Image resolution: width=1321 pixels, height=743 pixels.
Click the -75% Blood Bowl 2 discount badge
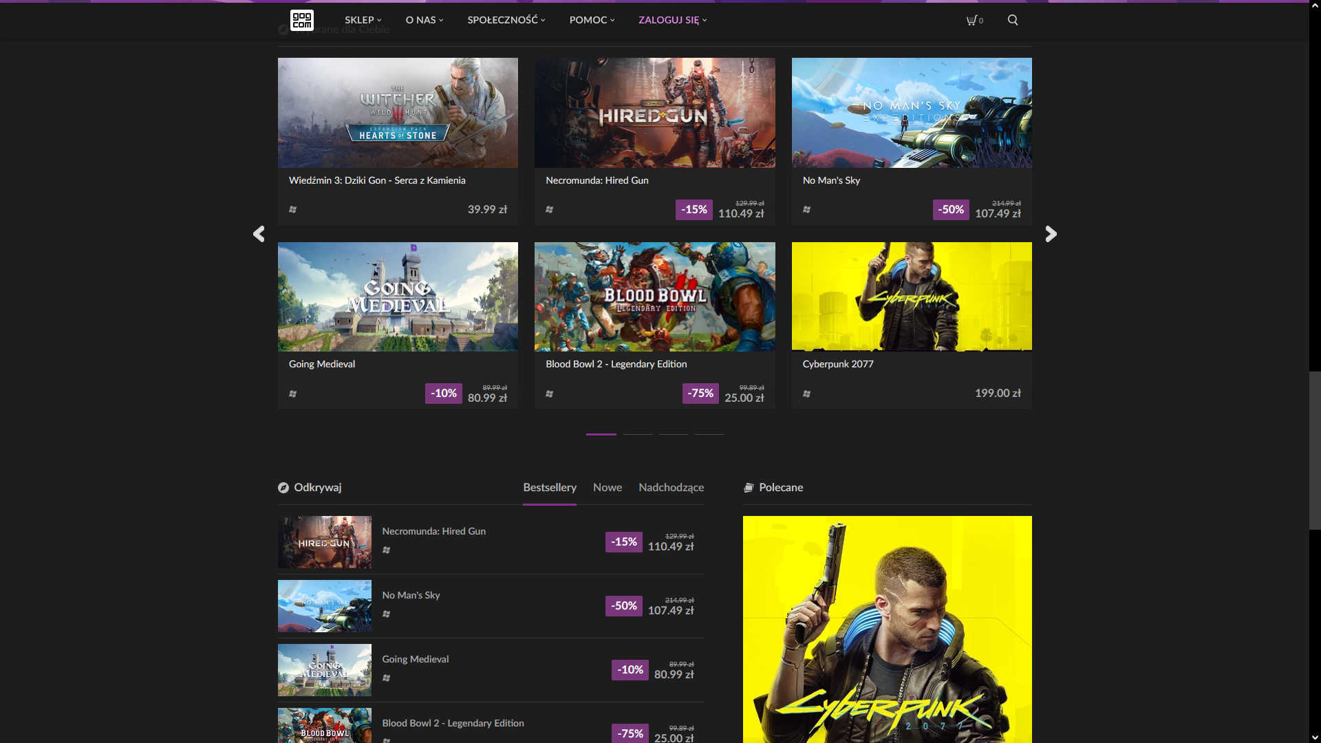tap(700, 393)
